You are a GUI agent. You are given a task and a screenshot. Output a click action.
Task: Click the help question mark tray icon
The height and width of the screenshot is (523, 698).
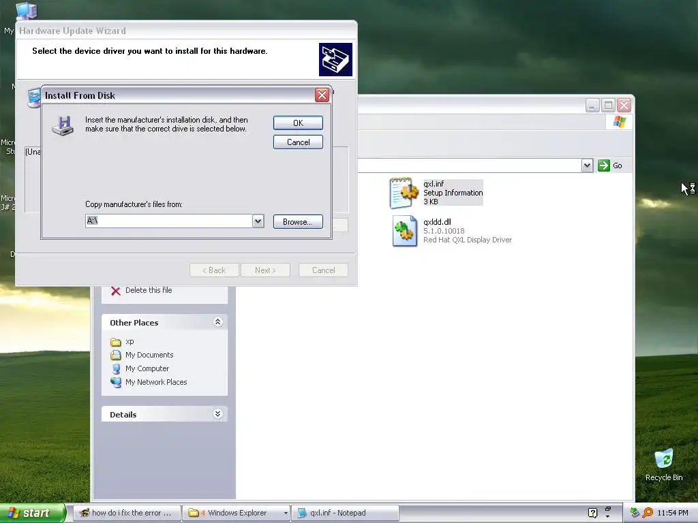(x=592, y=513)
